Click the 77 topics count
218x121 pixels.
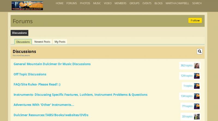click(187, 106)
